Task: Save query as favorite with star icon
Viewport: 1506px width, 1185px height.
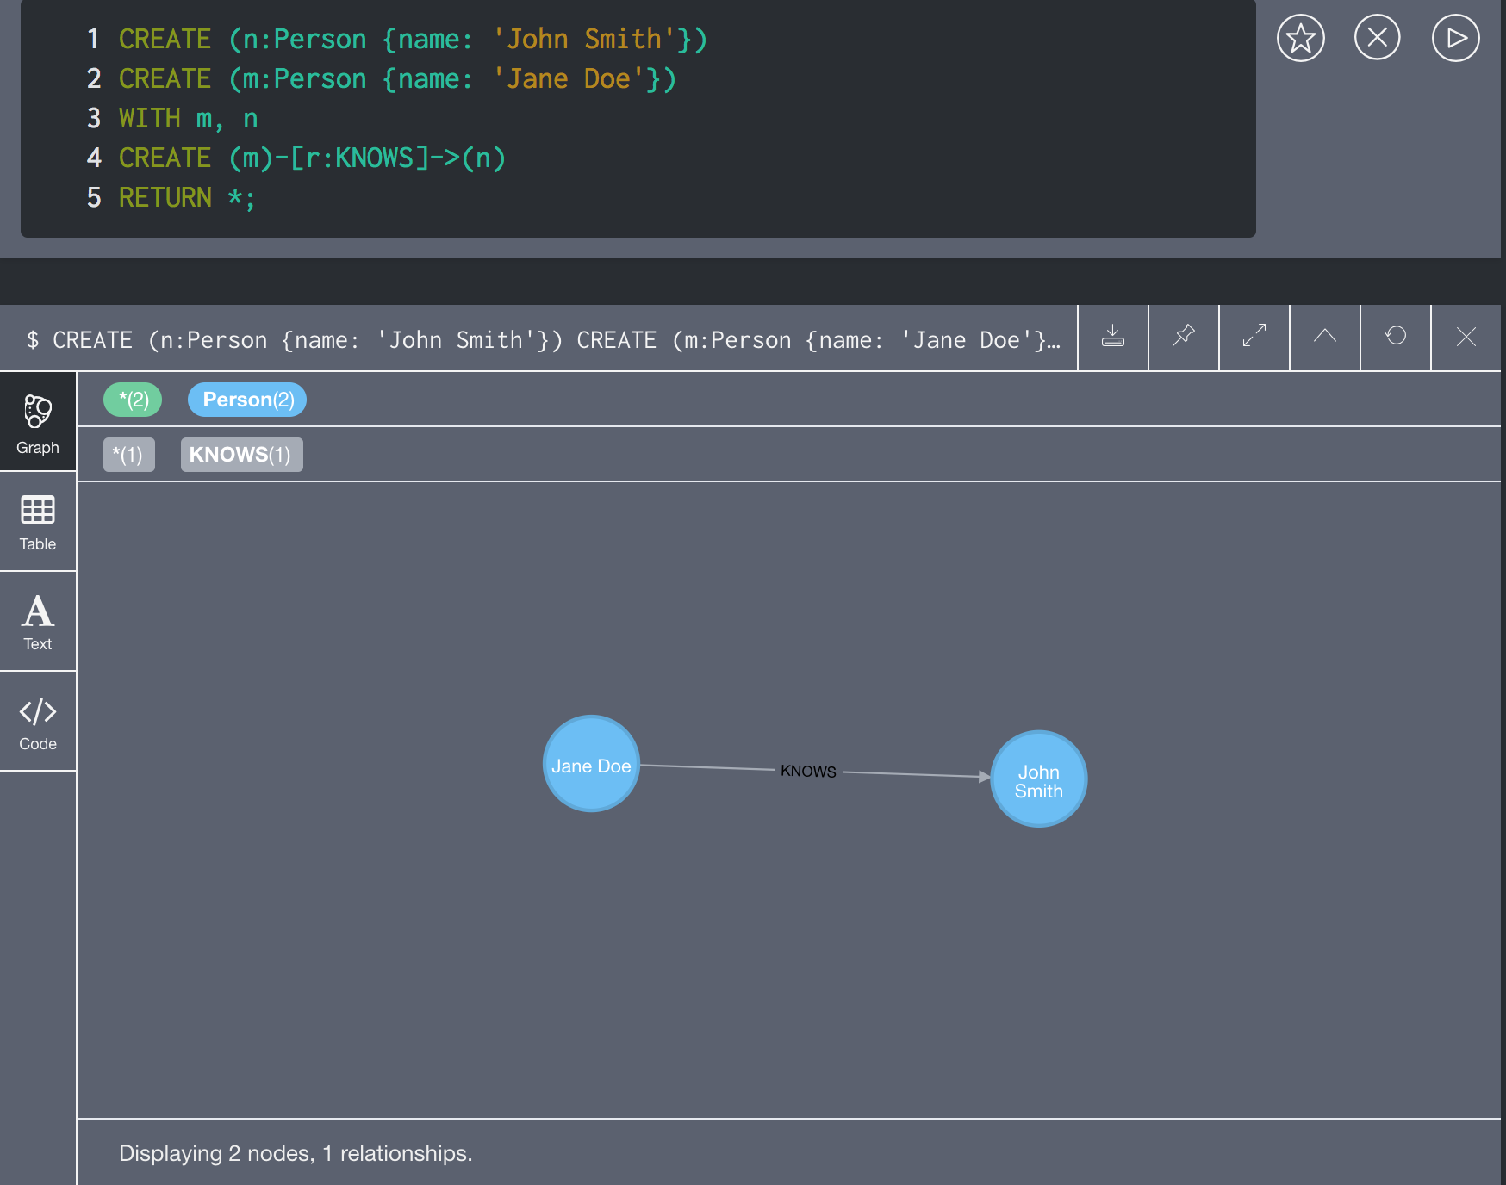Action: click(1300, 38)
